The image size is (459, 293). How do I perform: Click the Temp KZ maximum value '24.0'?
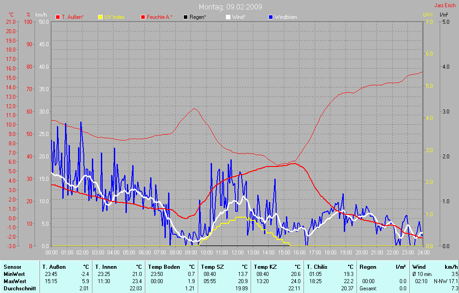click(x=296, y=281)
